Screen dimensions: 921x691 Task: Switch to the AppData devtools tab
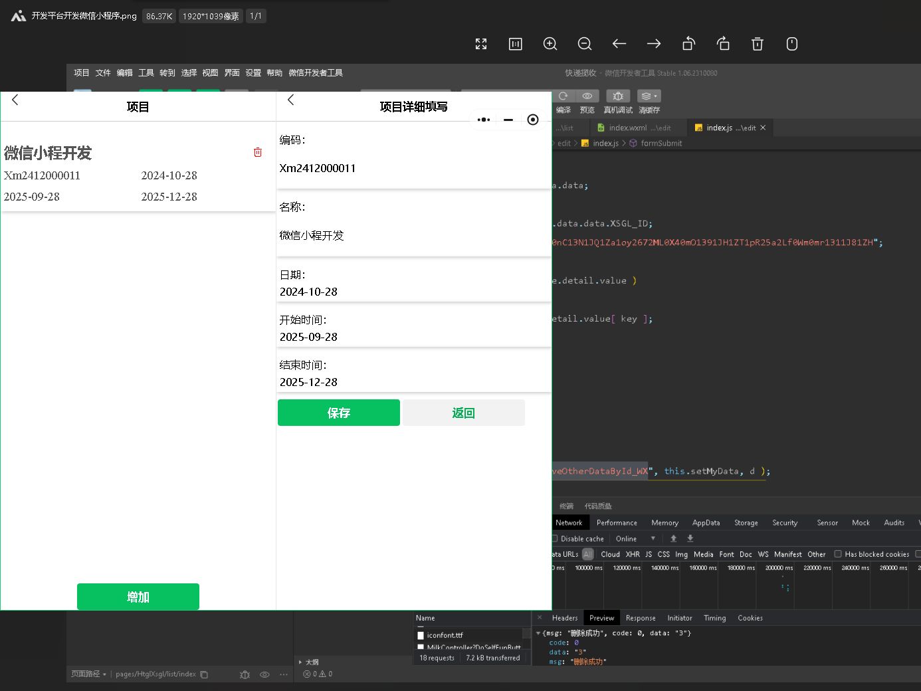click(706, 523)
